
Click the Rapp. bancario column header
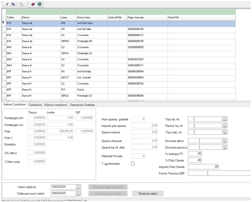147,17
